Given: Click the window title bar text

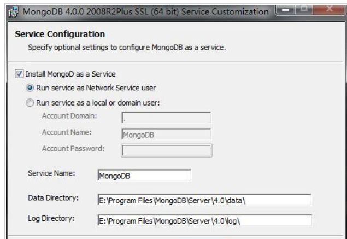Looking at the screenshot, I should coord(145,11).
